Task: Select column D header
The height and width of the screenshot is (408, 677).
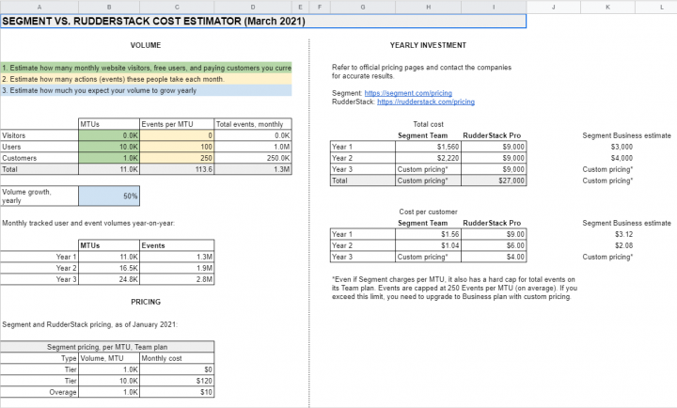Action: [x=253, y=7]
